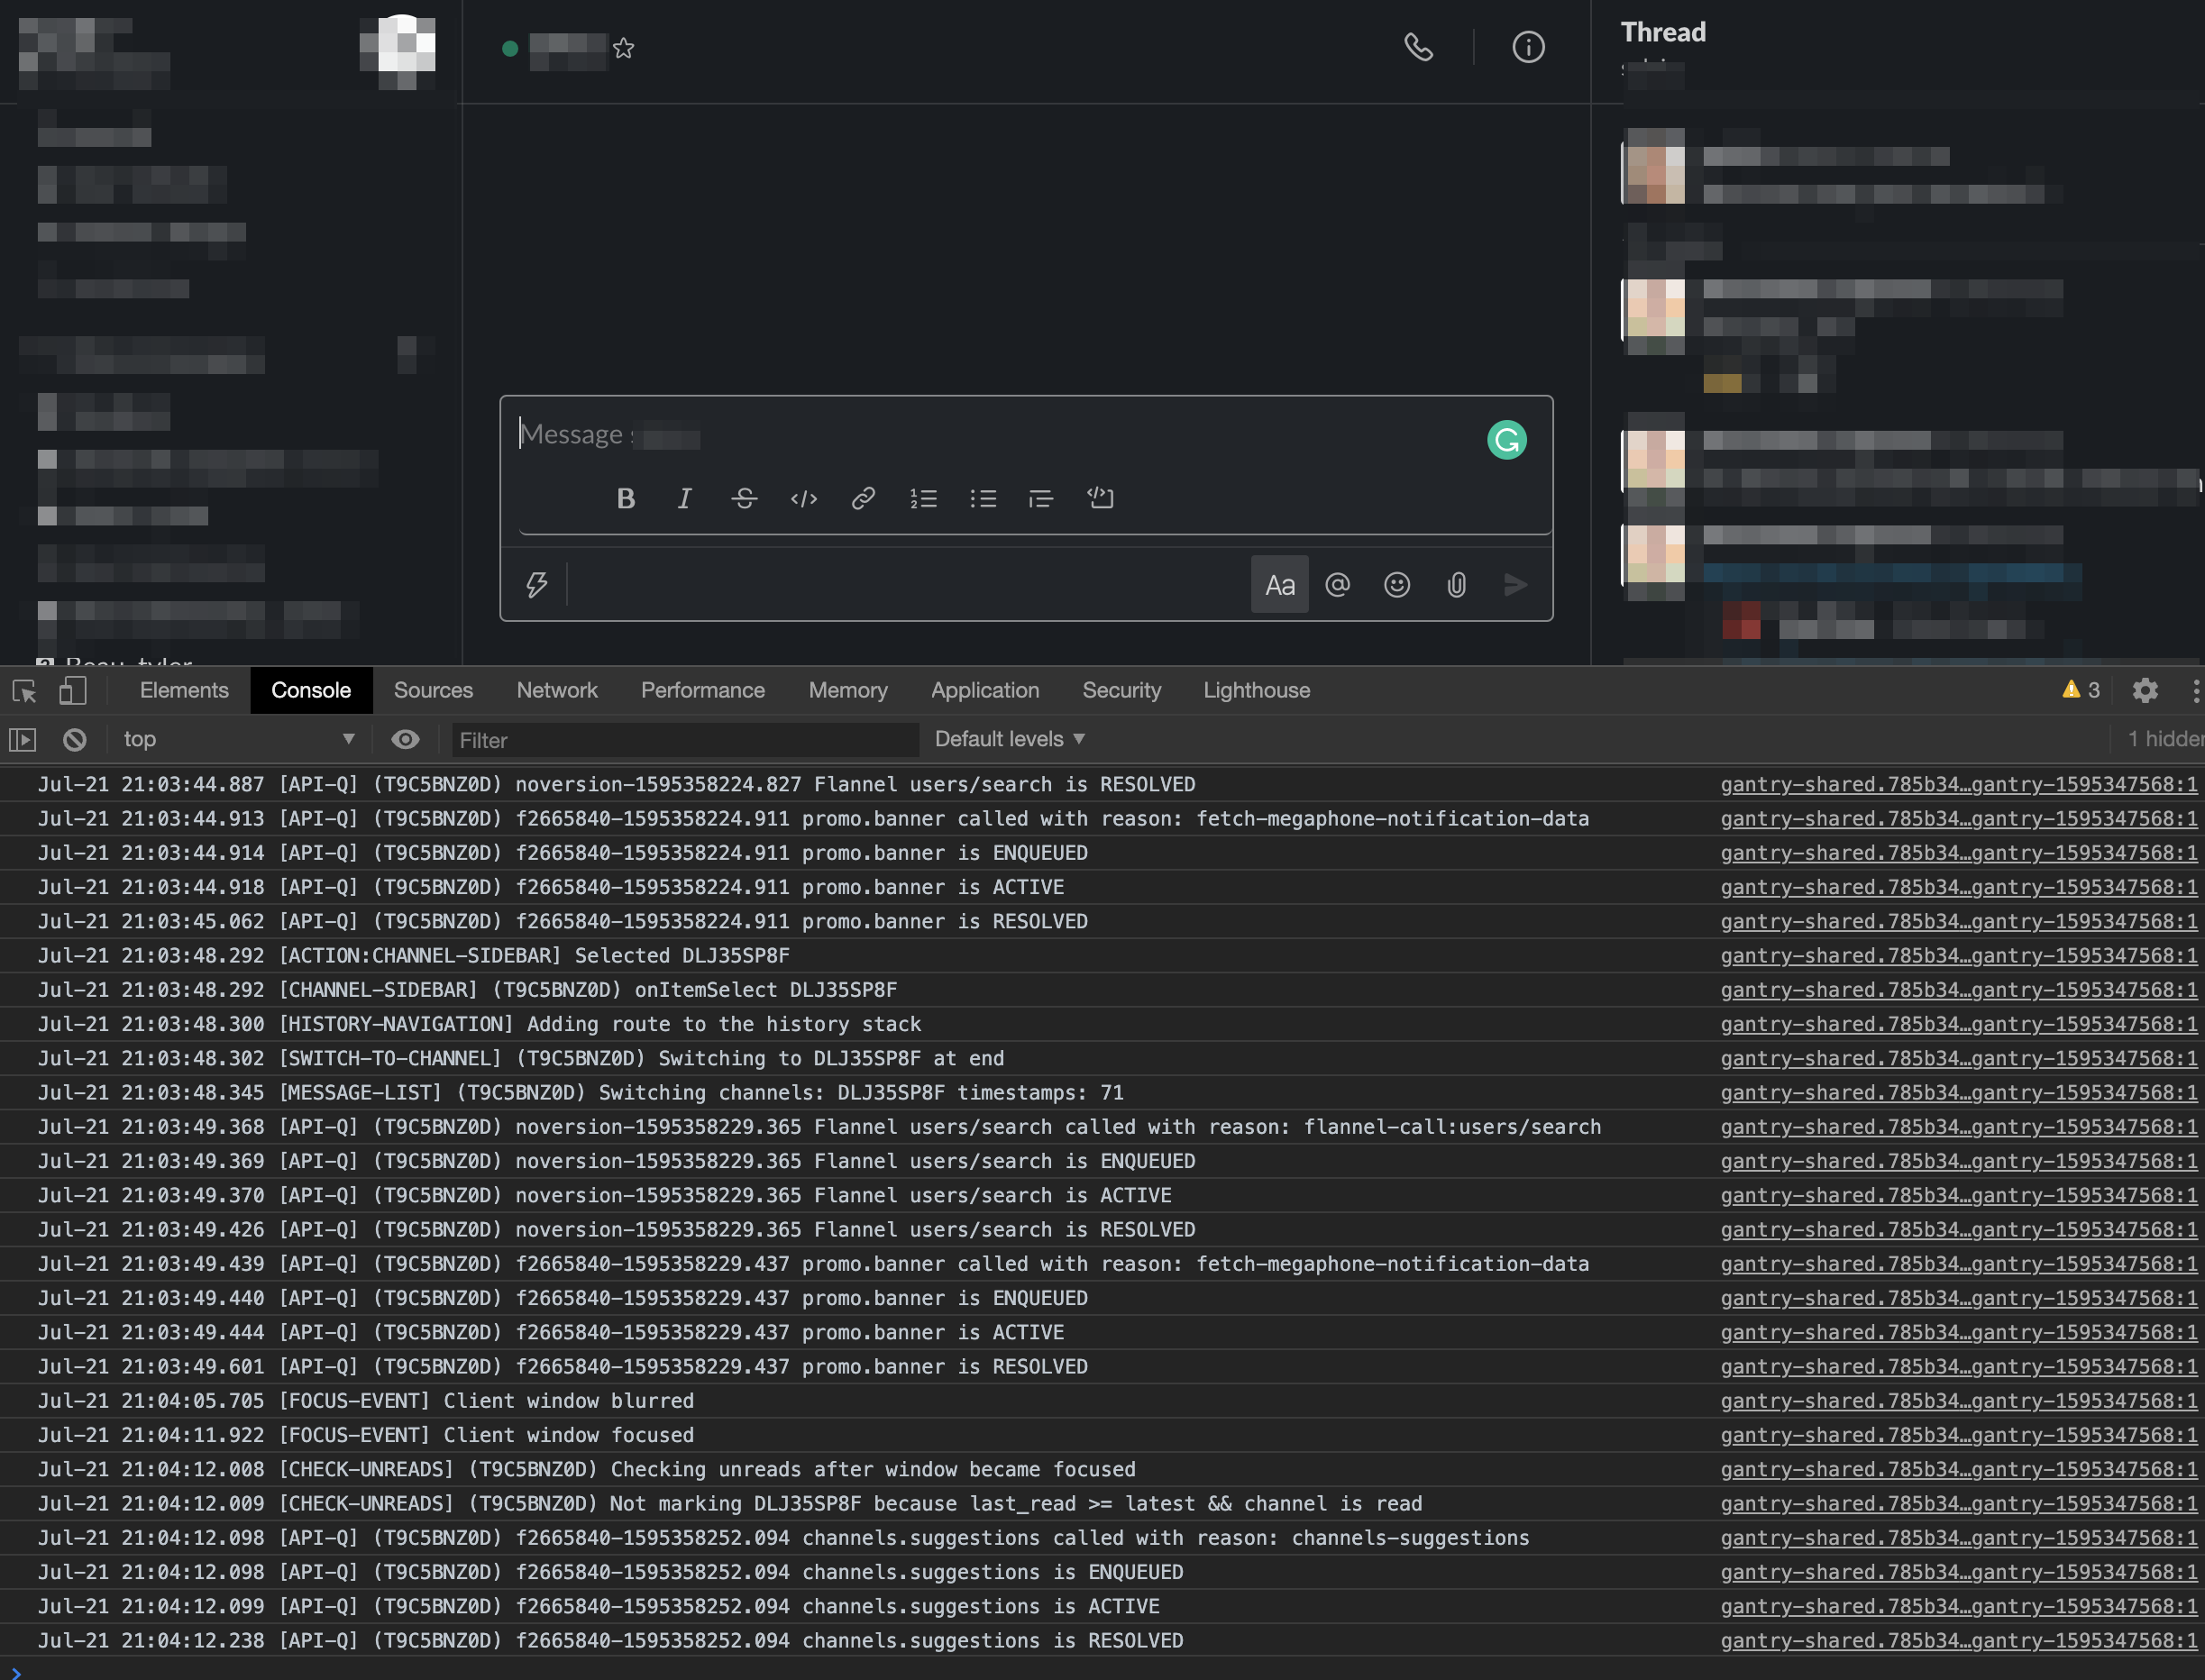Apply bold formatting in the message composer
This screenshot has height=1680, width=2205.
tap(626, 498)
